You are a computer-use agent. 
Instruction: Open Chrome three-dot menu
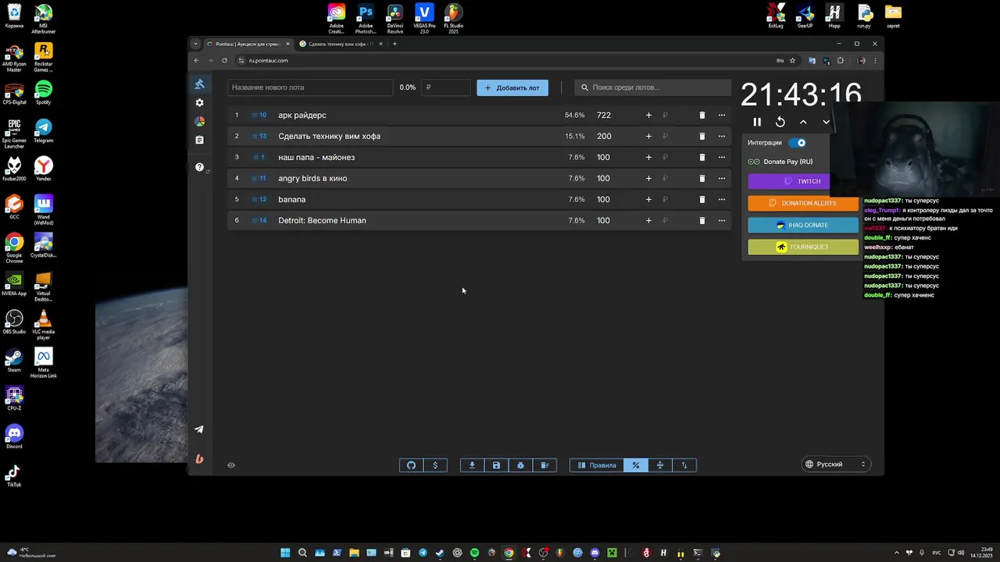click(875, 60)
